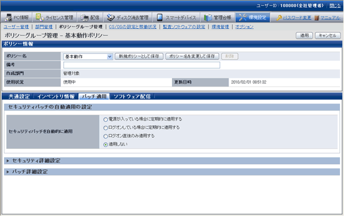Click the キャンセル button

coord(328,35)
